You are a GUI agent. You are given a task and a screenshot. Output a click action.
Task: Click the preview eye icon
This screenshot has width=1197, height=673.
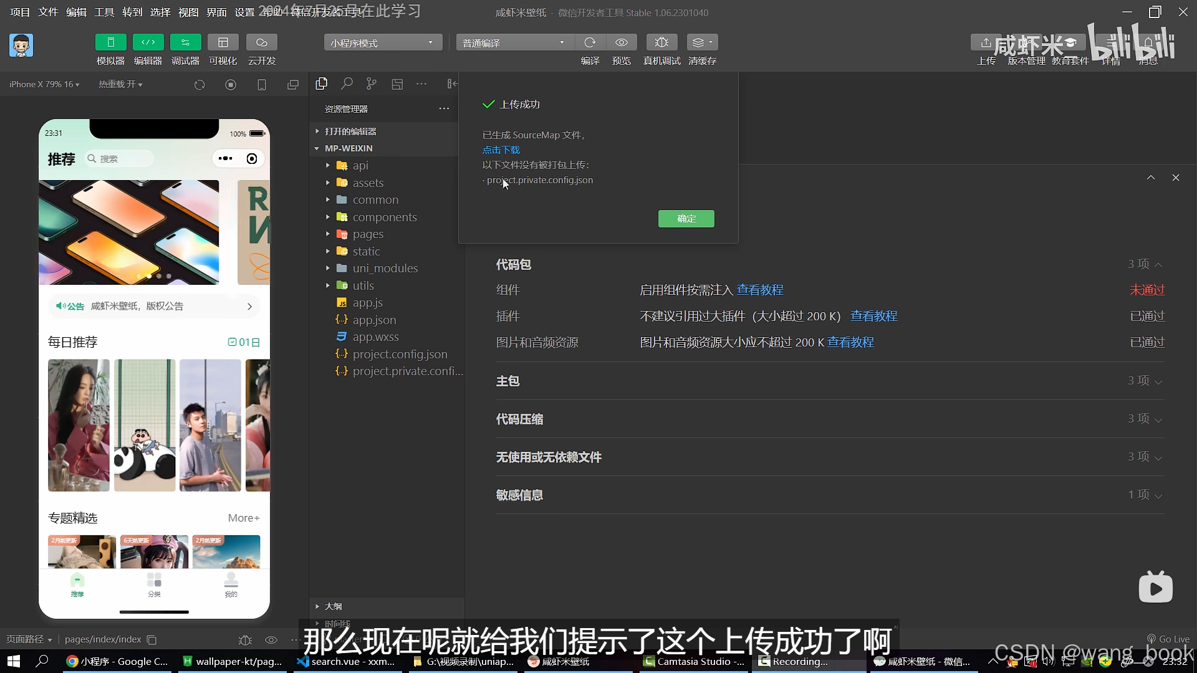click(621, 42)
